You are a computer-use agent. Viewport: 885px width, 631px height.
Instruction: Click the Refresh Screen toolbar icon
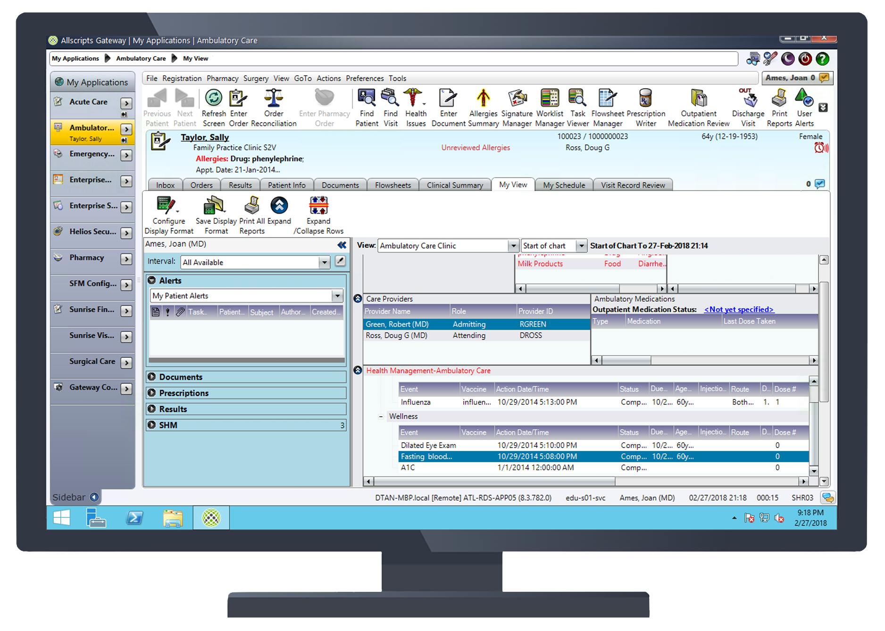point(214,98)
